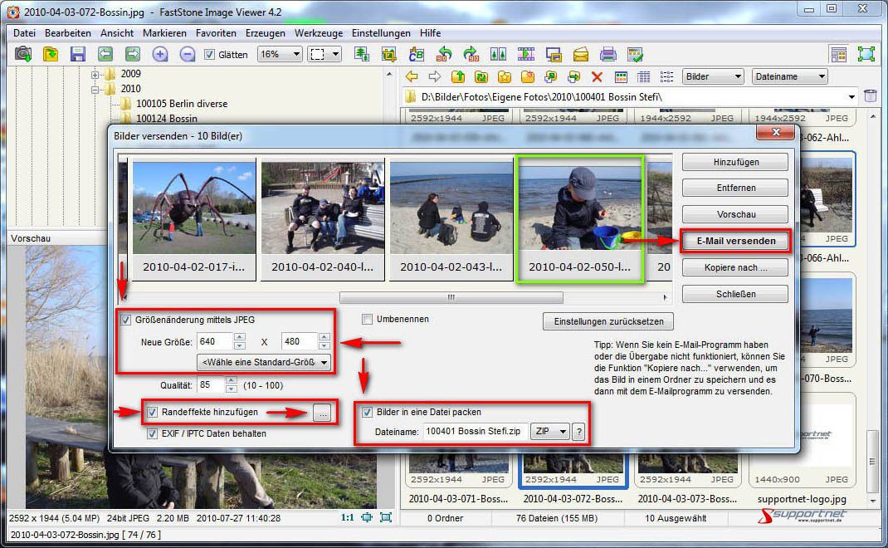Click Einstellungen zurücksetzen button
The image size is (888, 548).
pos(608,321)
